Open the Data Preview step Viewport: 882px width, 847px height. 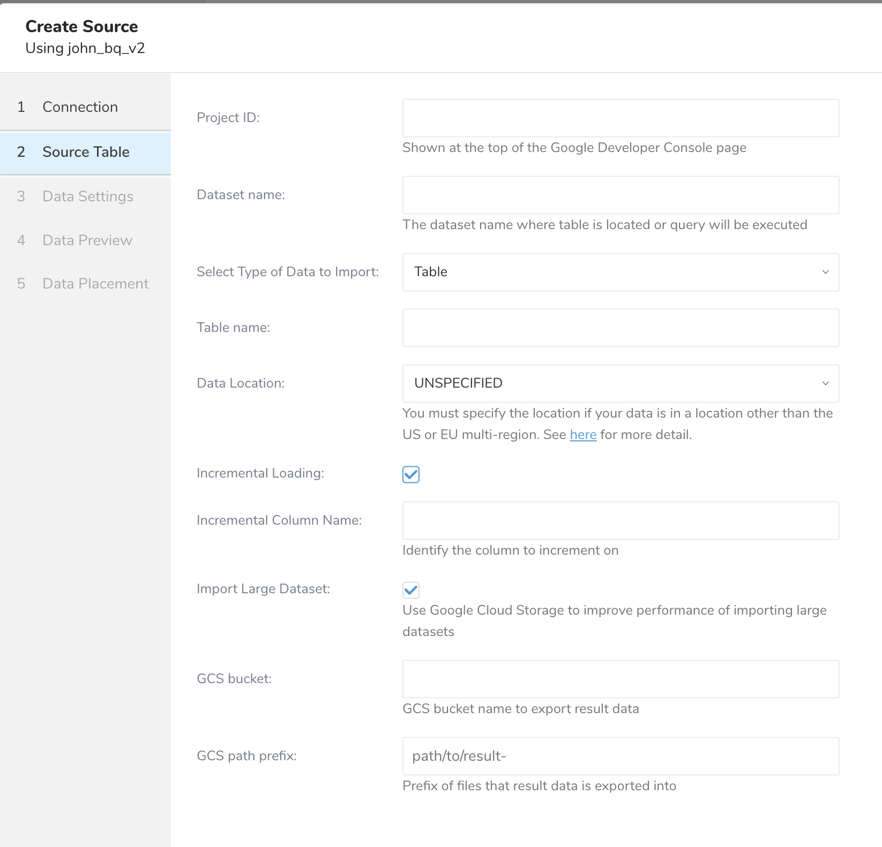[87, 240]
